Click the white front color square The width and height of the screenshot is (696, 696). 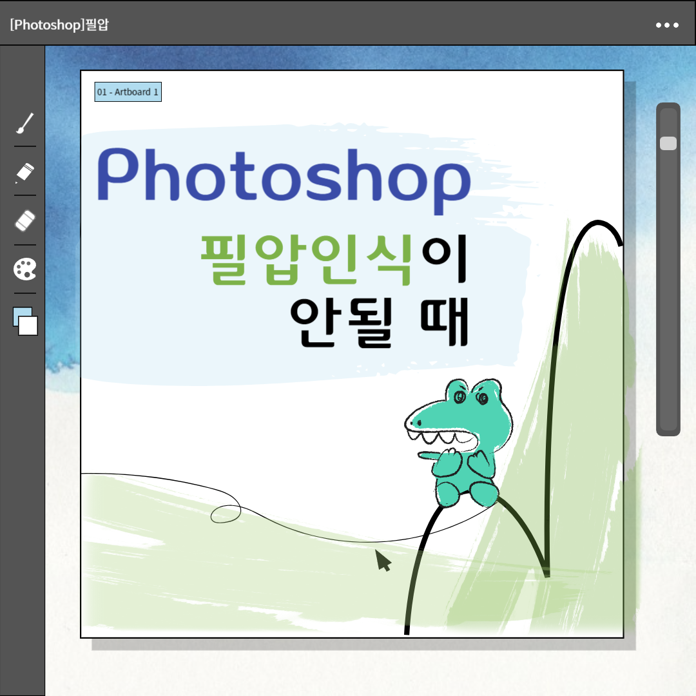29,326
